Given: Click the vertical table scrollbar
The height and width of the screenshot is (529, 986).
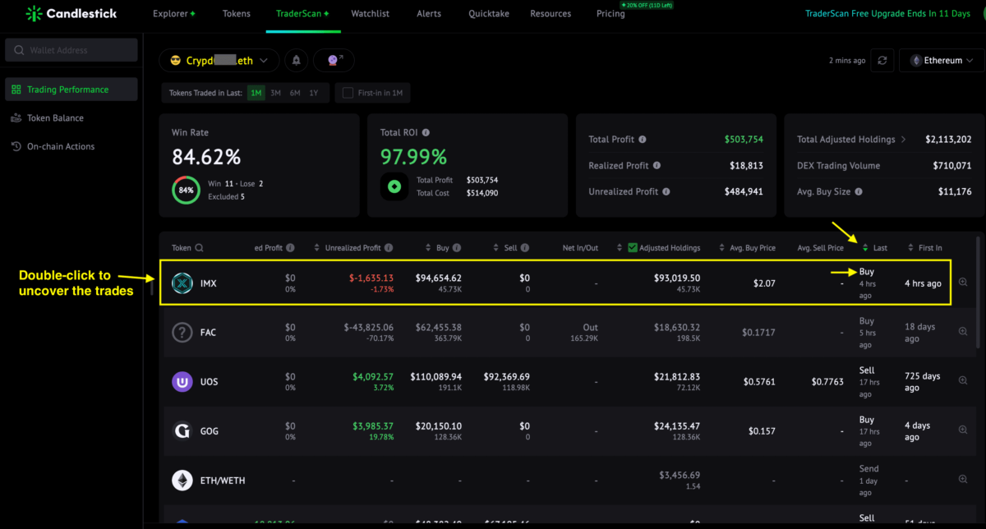Looking at the screenshot, I should pos(978,292).
